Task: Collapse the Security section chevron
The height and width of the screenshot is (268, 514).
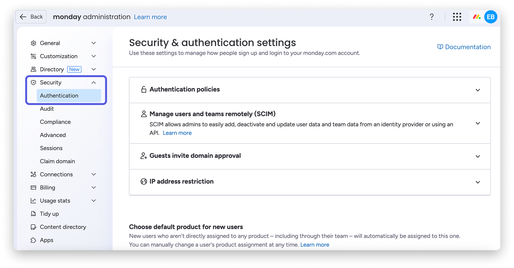Action: (x=94, y=83)
